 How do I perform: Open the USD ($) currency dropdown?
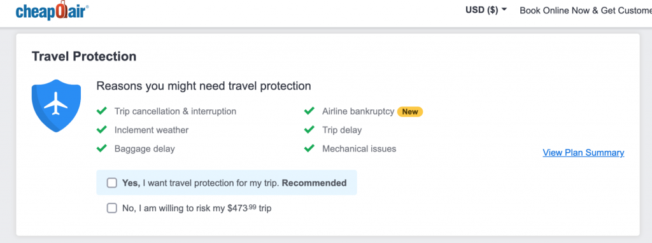point(486,10)
